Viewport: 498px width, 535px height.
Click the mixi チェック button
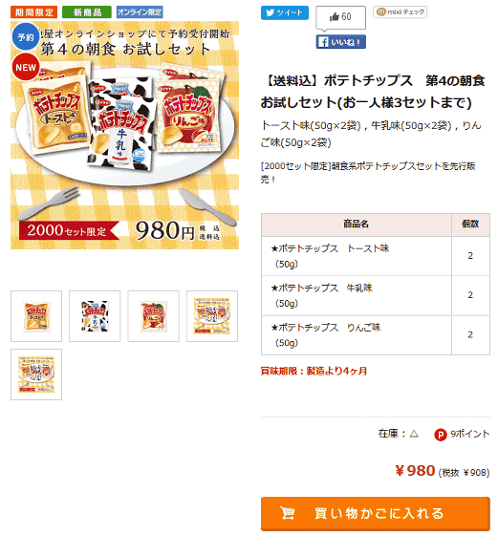coord(400,11)
